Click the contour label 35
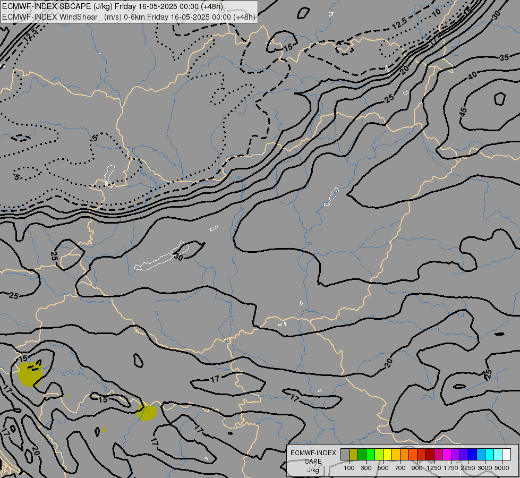Image resolution: width=520 pixels, height=478 pixels. point(504,58)
